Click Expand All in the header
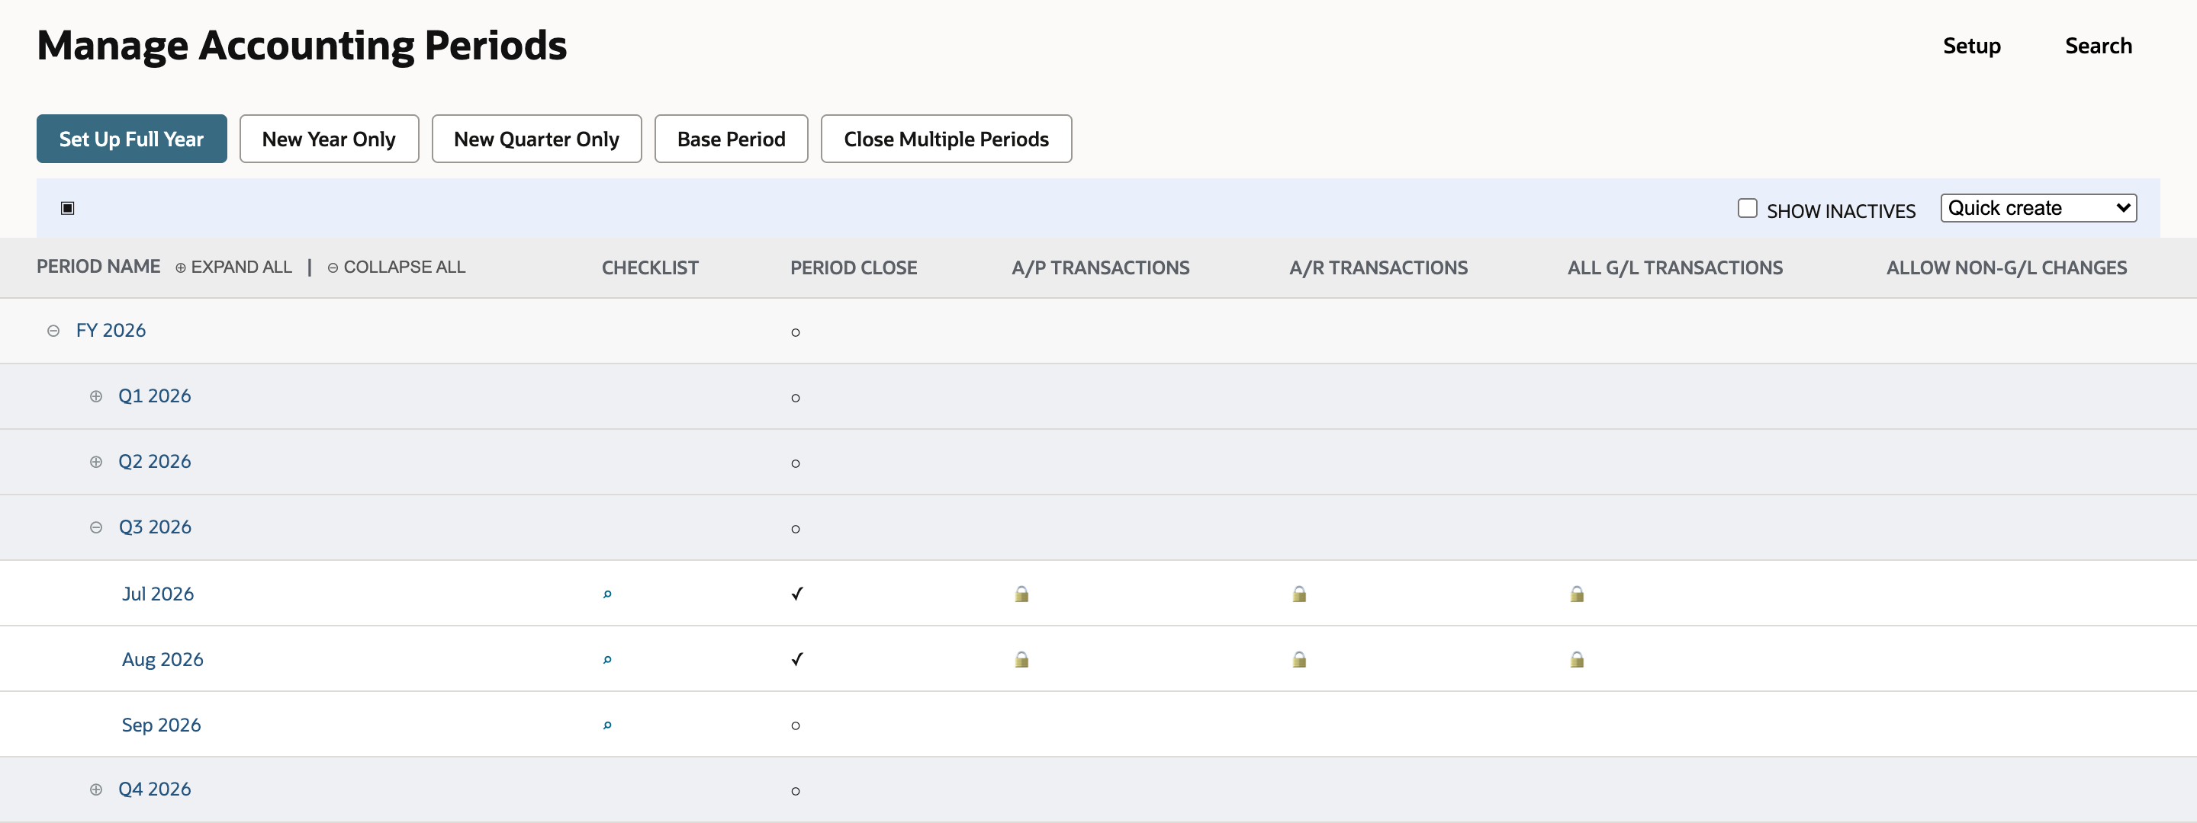The image size is (2197, 823). tap(233, 267)
